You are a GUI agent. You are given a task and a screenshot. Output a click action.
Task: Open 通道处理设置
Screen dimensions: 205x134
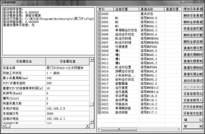pos(193,48)
